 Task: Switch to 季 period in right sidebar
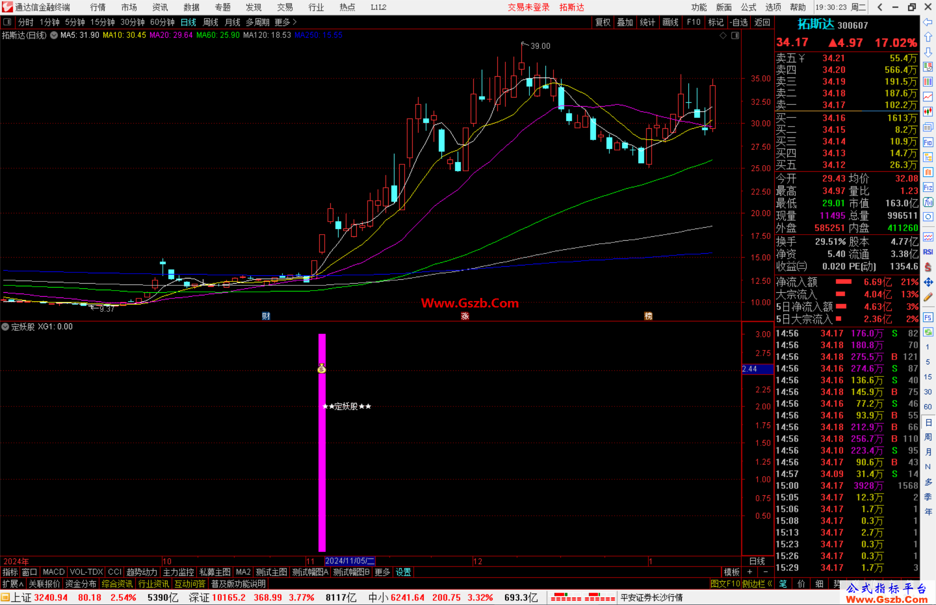click(x=928, y=497)
